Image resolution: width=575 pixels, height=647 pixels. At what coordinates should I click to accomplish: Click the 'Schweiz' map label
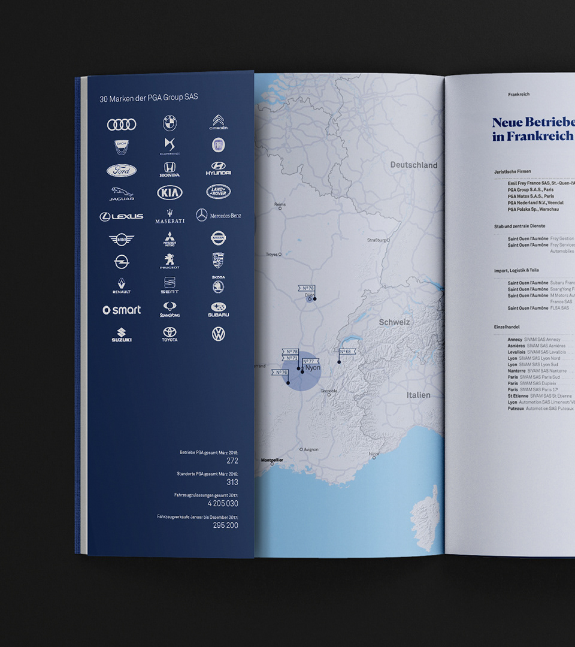394,322
